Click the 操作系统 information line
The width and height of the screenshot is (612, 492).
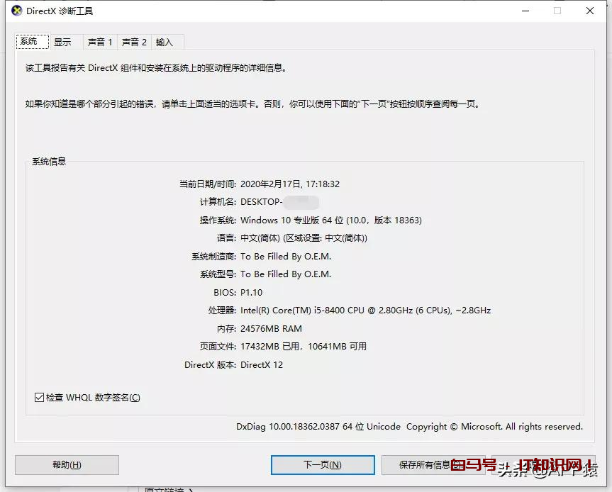[x=312, y=220]
